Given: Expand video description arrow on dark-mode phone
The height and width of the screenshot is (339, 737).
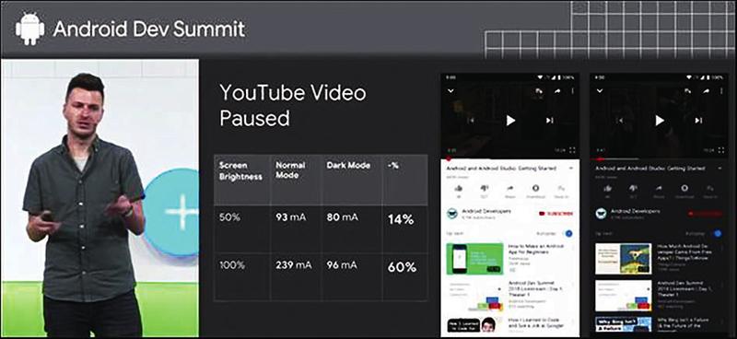Looking at the screenshot, I should point(720,168).
